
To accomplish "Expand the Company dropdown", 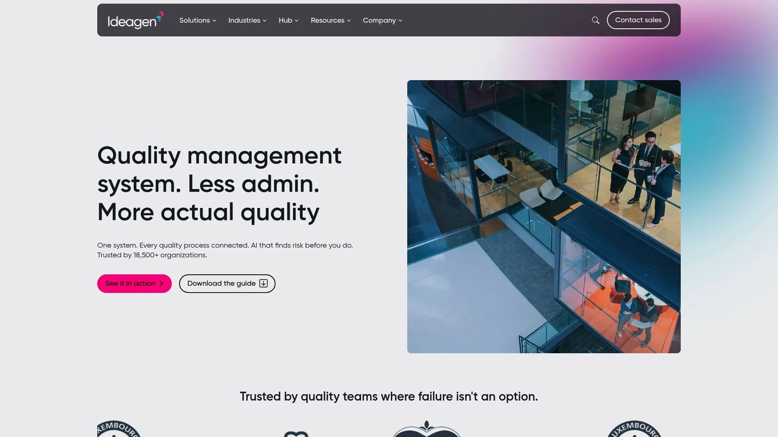I will tap(382, 21).
